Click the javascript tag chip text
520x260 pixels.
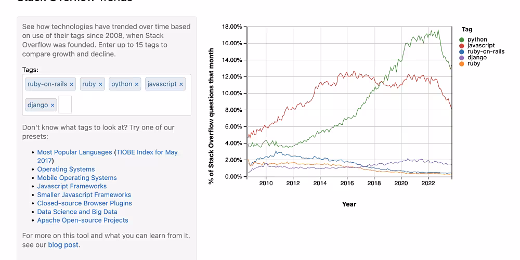(162, 84)
